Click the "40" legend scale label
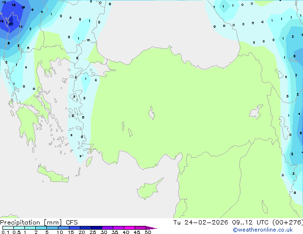Viewport: 303px width, 234px height. click(x=126, y=232)
